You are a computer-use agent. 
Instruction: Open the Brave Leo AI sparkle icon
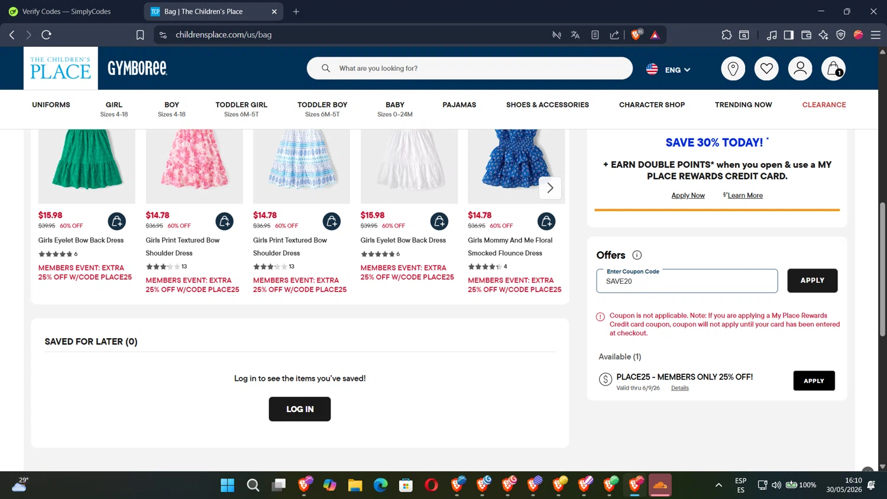[x=823, y=35]
